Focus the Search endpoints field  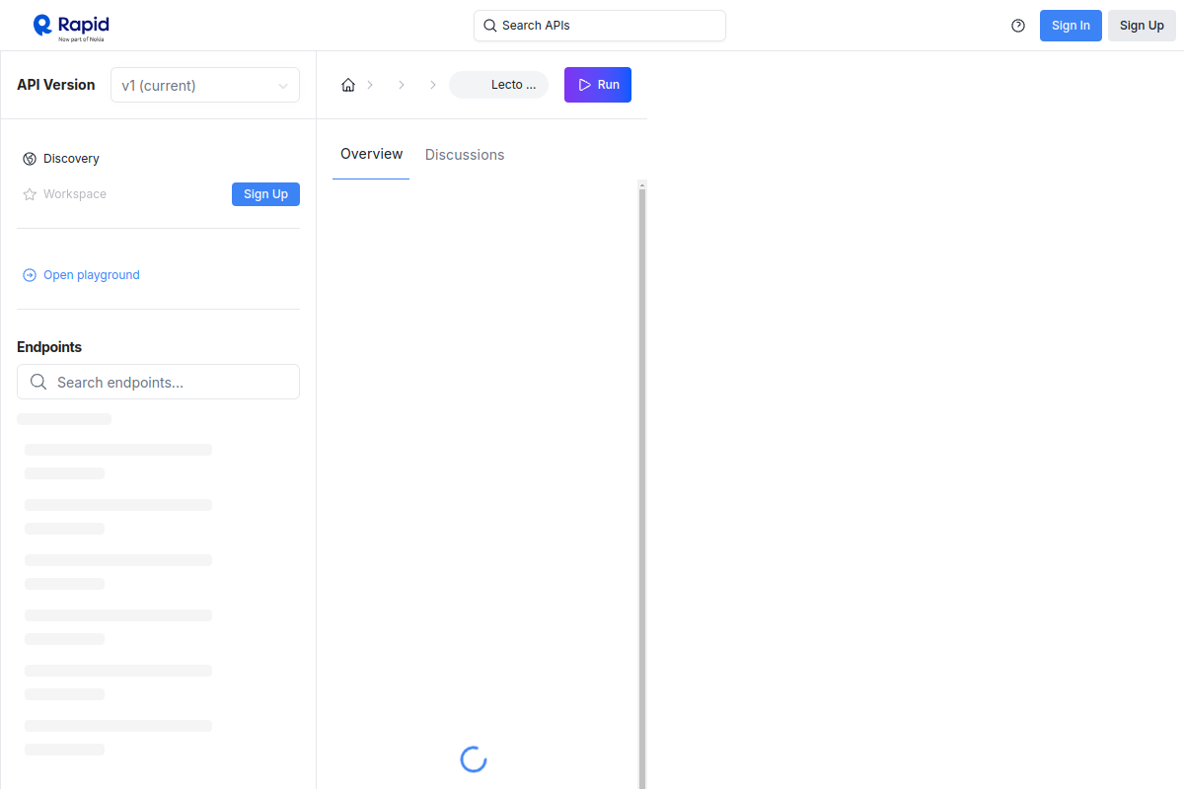pos(158,382)
